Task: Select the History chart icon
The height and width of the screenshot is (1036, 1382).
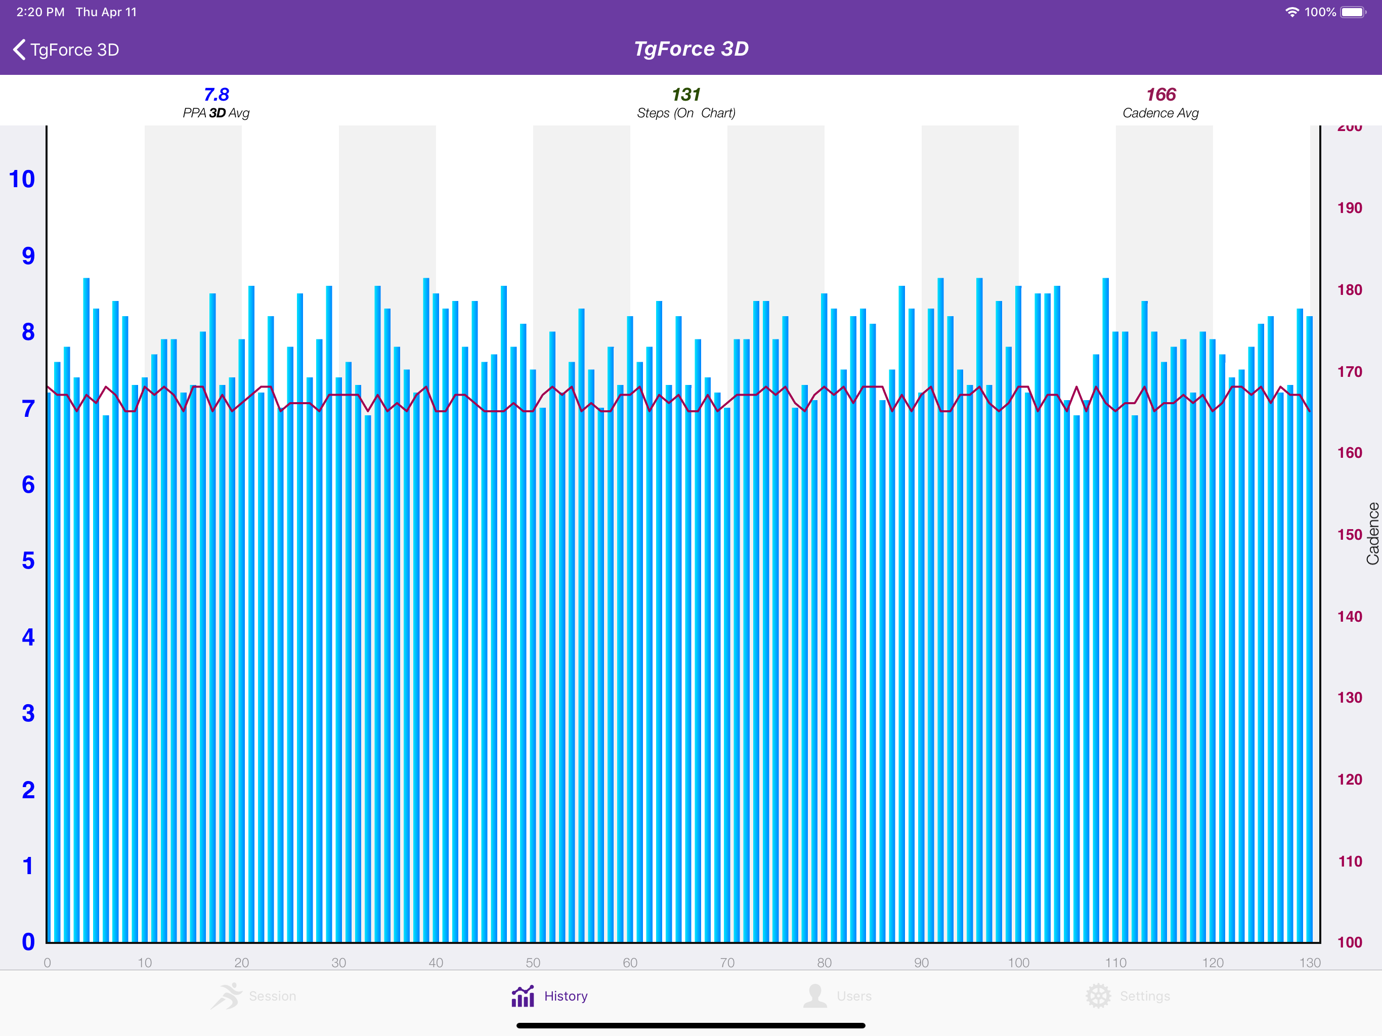Action: 523,996
